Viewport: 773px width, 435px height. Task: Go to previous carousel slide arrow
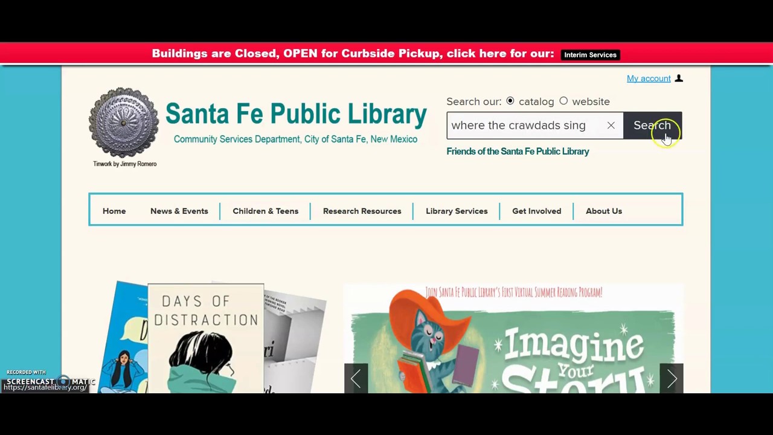point(356,378)
